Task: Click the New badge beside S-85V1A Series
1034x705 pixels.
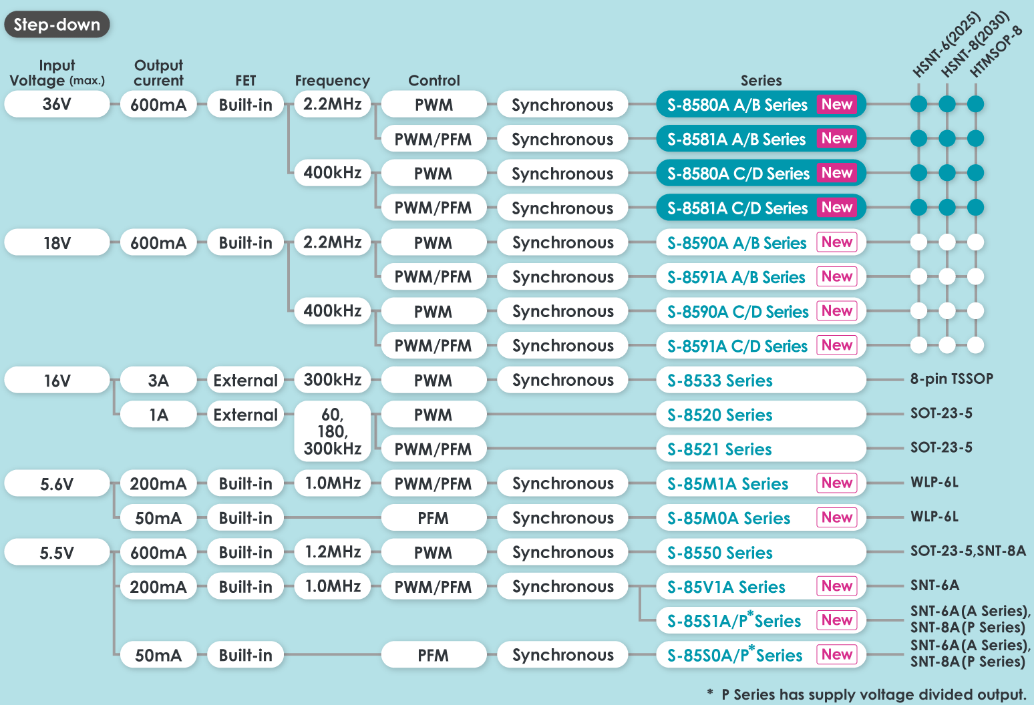Action: [x=837, y=586]
